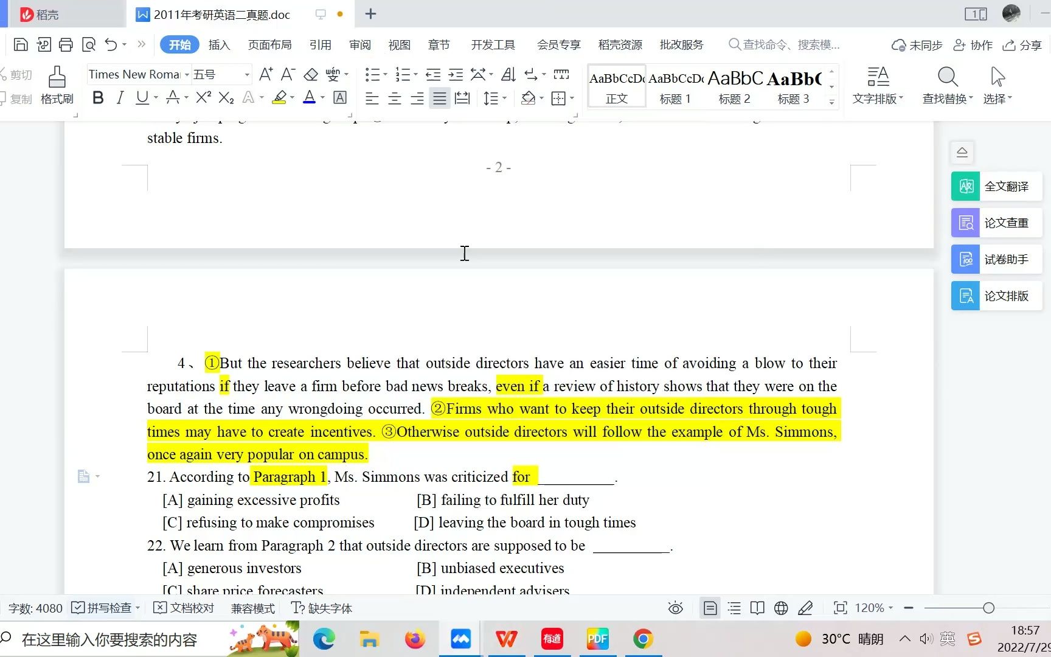
Task: Click 文档校对 in status bar
Action: point(184,608)
